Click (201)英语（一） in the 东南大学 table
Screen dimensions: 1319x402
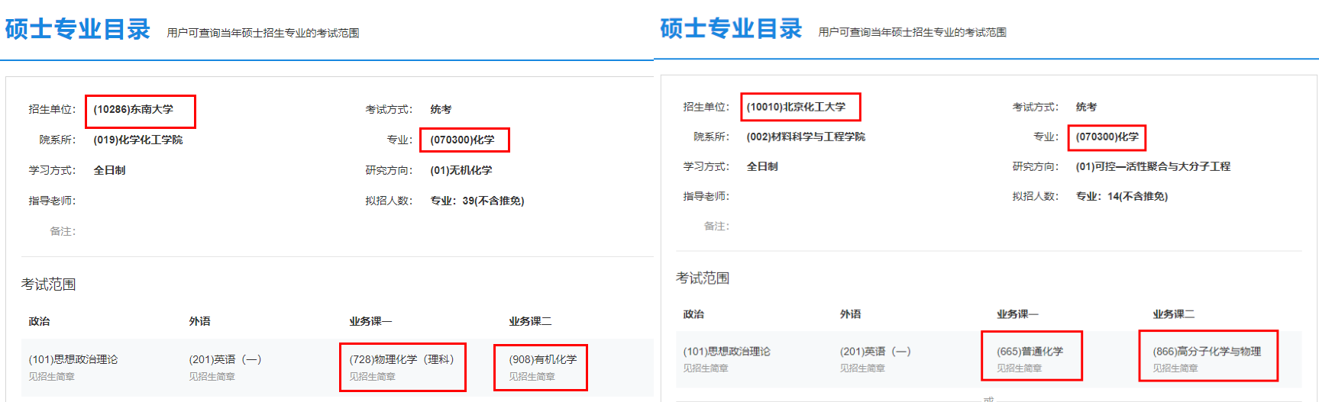click(225, 359)
